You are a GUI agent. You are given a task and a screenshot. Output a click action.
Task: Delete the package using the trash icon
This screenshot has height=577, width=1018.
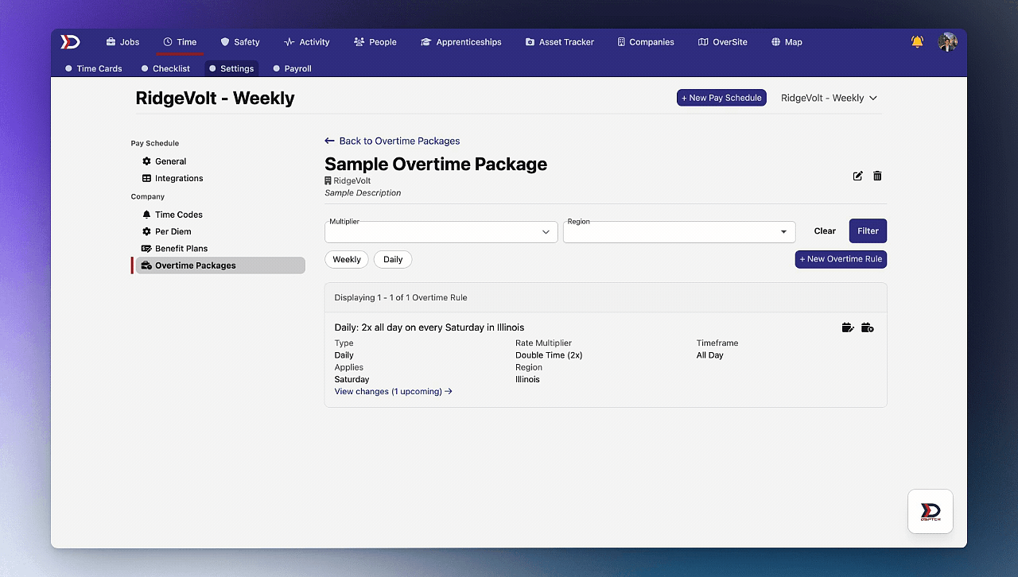coord(877,176)
